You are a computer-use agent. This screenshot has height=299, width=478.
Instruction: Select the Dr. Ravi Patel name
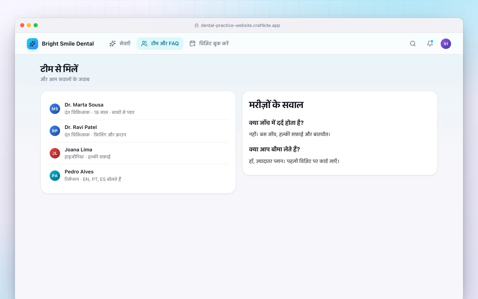click(81, 127)
